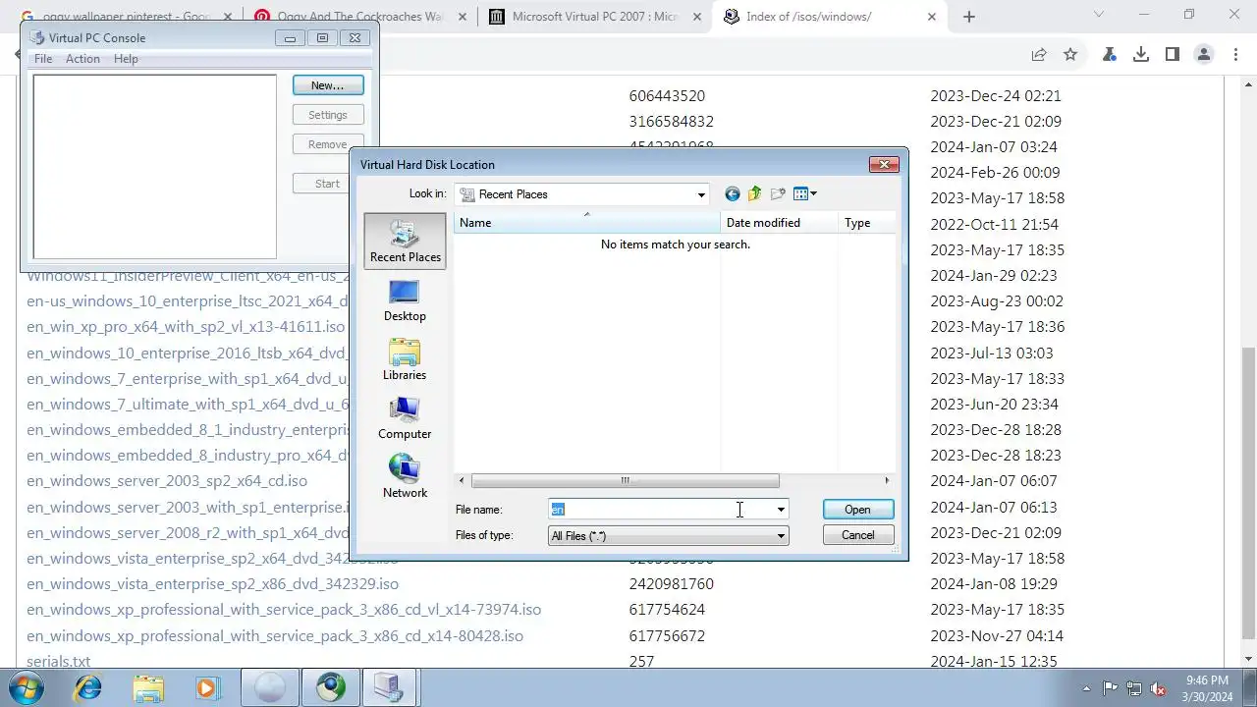1257x707 pixels.
Task: Open xp_professional x14-80428.iso link
Action: coord(275,636)
